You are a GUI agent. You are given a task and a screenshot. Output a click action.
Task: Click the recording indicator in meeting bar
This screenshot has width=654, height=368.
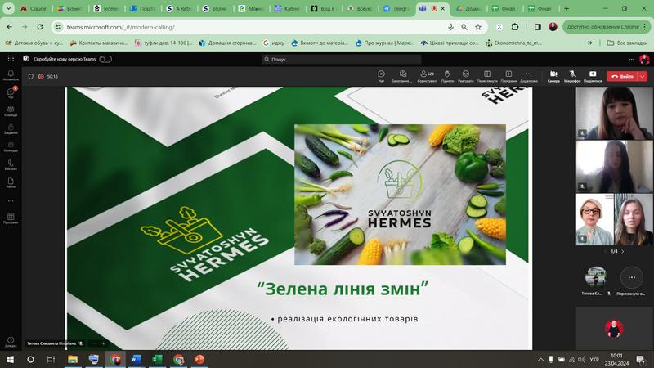click(41, 76)
